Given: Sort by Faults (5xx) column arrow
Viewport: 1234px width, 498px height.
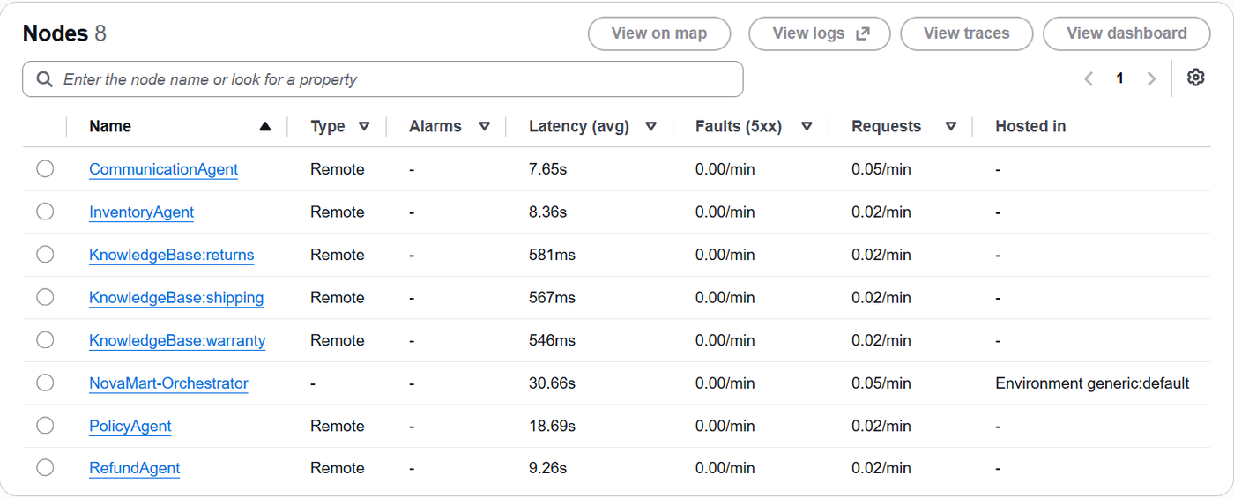Looking at the screenshot, I should [x=807, y=127].
